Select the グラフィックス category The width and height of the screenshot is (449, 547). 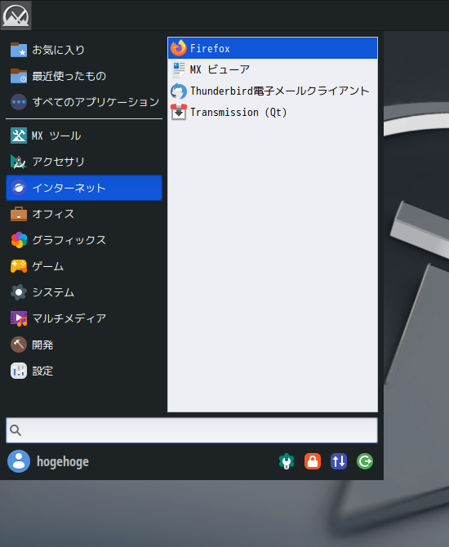pos(84,240)
